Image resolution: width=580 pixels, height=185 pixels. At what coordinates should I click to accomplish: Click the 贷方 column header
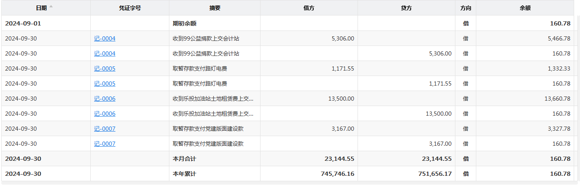click(406, 8)
